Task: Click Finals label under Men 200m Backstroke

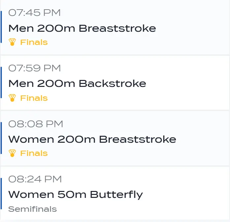Action: click(34, 98)
